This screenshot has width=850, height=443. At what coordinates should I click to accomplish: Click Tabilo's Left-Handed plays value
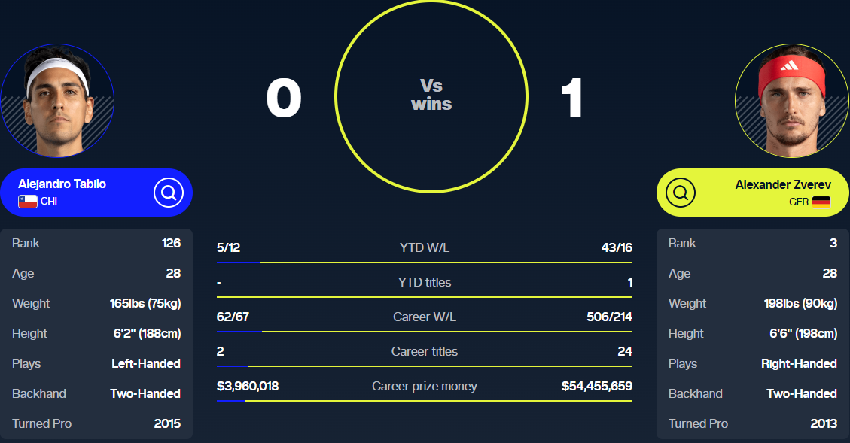(145, 363)
